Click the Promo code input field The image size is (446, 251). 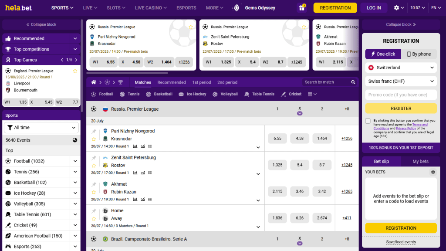pos(401,95)
